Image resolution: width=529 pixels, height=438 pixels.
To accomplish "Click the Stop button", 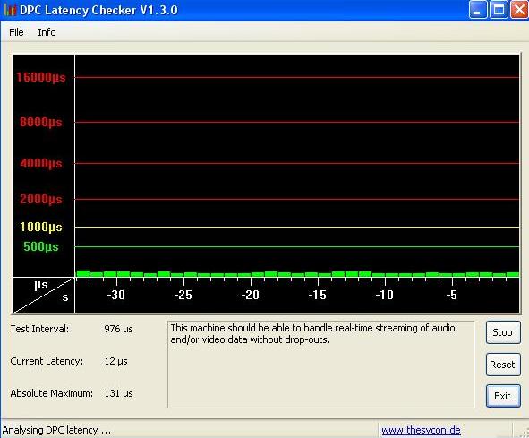I will 503,332.
